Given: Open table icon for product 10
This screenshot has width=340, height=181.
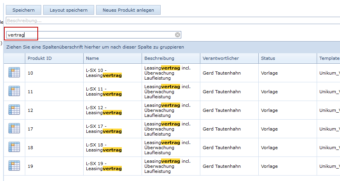Looking at the screenshot, I should pyautogui.click(x=14, y=73).
